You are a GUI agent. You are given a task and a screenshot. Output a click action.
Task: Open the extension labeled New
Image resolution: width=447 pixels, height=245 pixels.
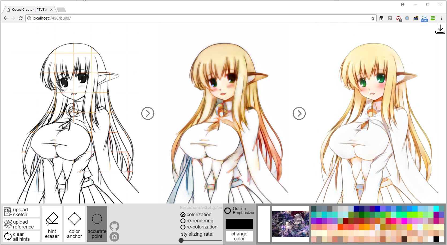point(424,19)
